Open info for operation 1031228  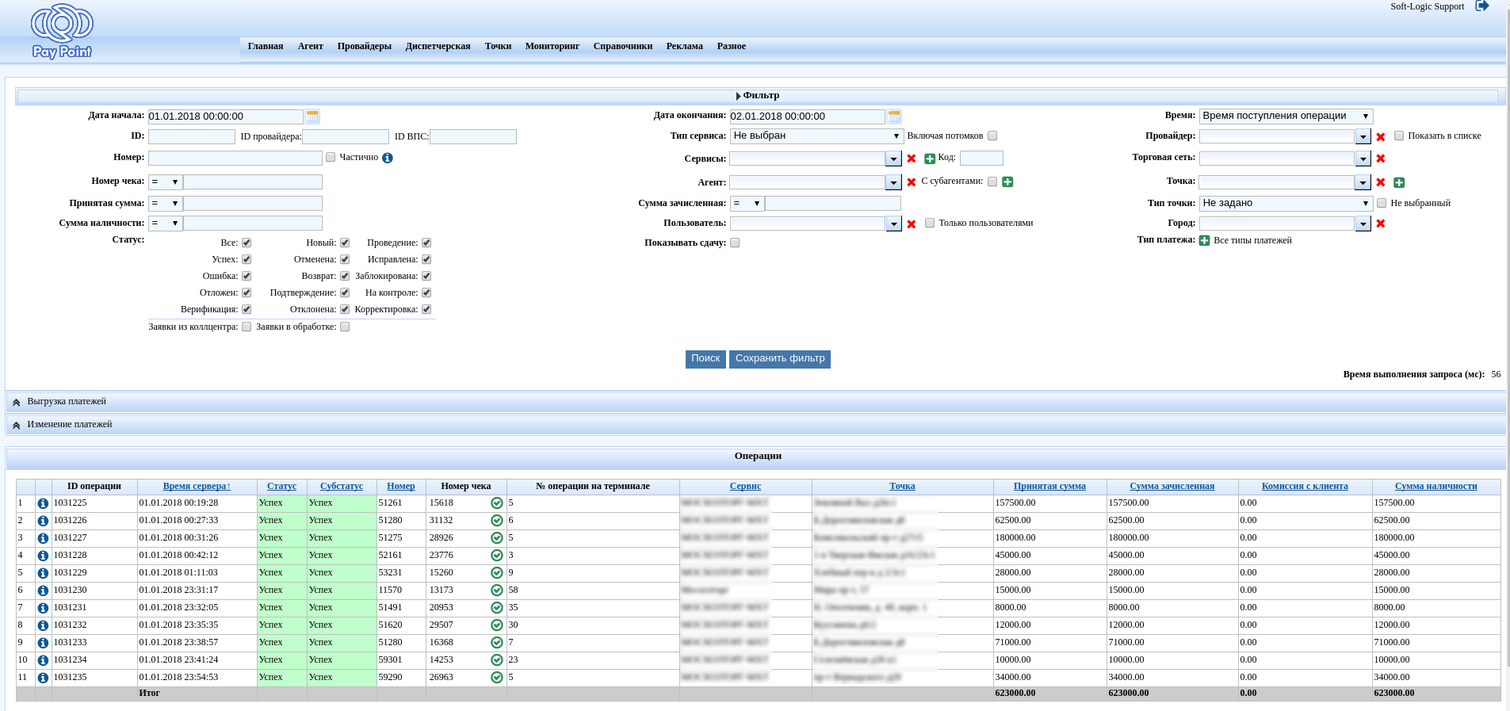click(x=43, y=556)
